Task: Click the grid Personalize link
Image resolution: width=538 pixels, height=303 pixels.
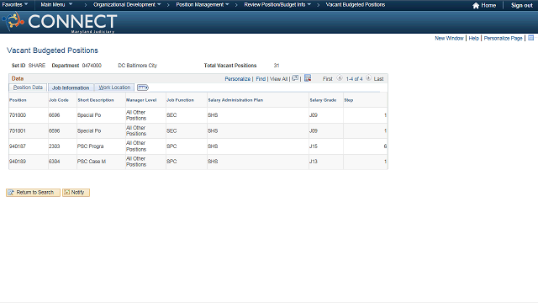Action: (237, 78)
